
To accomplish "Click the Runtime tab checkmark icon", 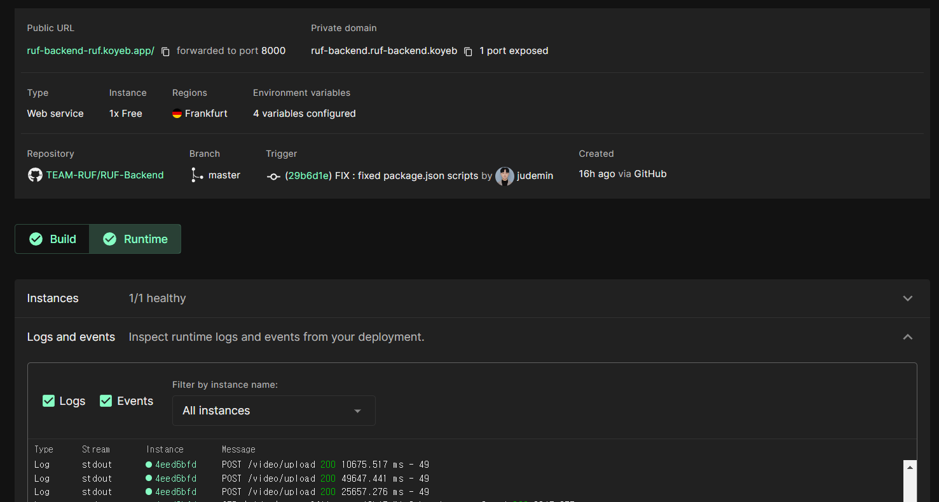I will [x=110, y=239].
